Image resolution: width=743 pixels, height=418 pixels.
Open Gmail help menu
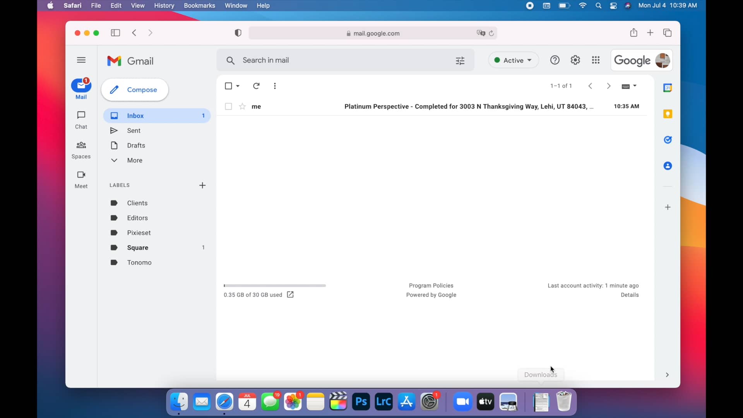(x=555, y=60)
